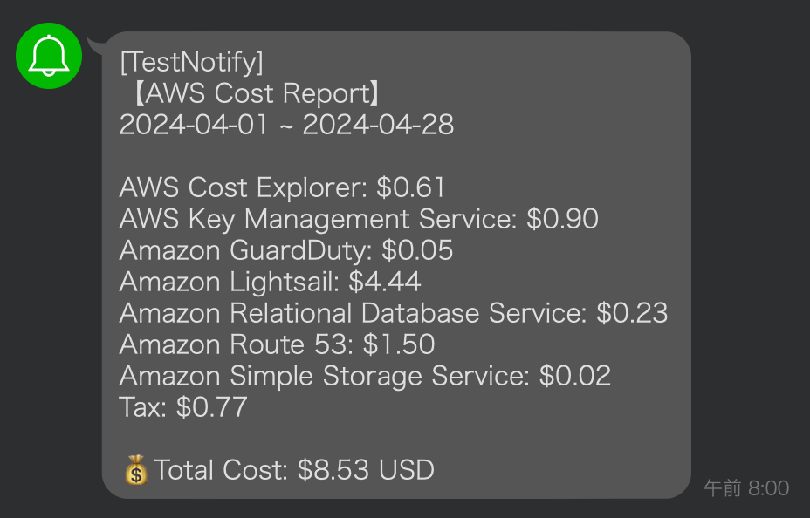Click the AWS Key Management Service line
The width and height of the screenshot is (810, 518).
pos(359,219)
